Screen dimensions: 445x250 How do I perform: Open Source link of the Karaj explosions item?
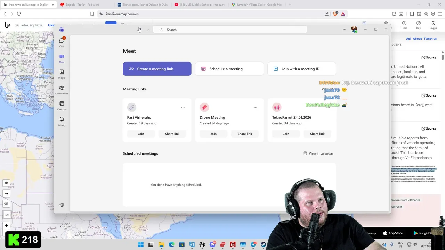(x=429, y=95)
